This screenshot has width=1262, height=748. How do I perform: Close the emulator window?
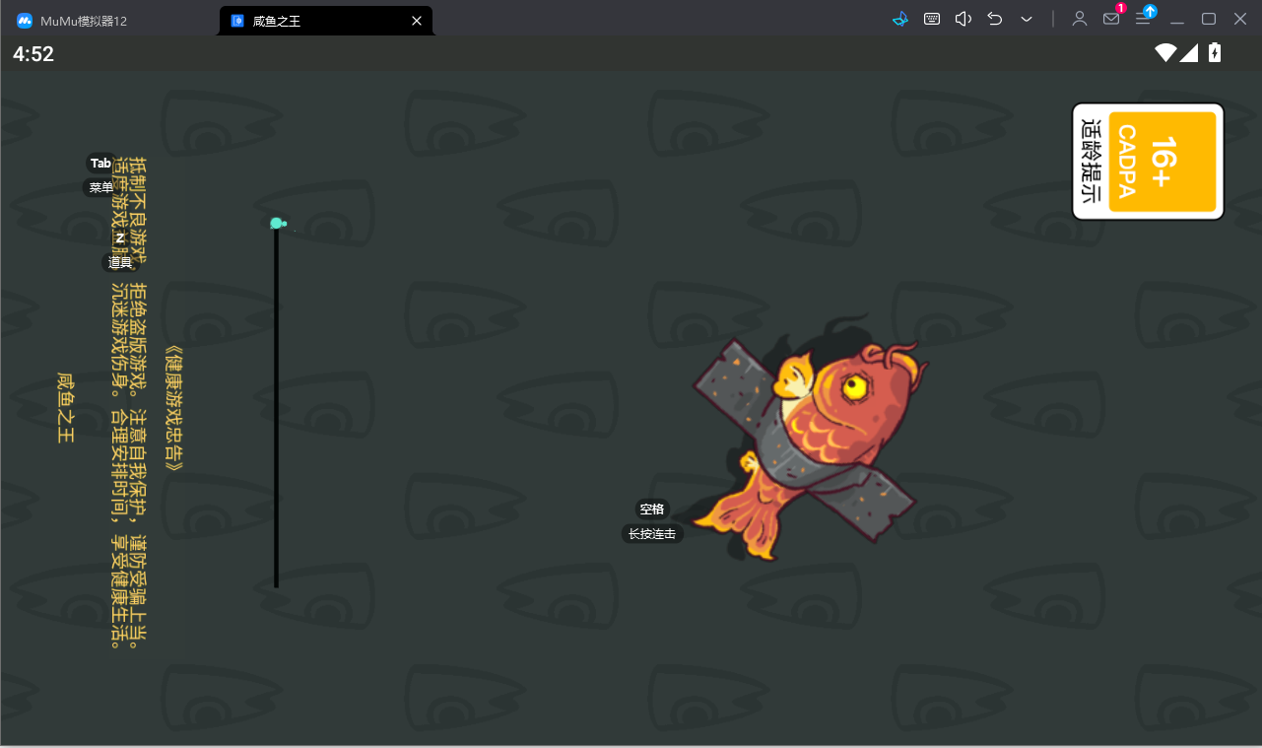coord(1240,19)
